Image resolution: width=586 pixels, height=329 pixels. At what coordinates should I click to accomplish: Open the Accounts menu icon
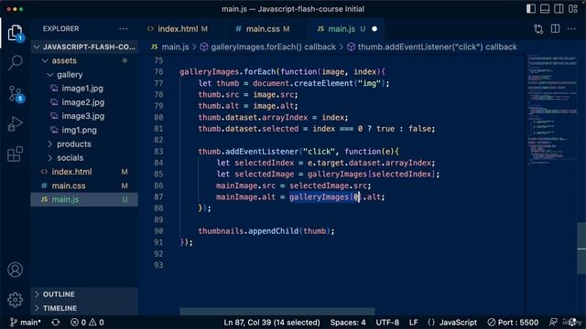tap(15, 270)
